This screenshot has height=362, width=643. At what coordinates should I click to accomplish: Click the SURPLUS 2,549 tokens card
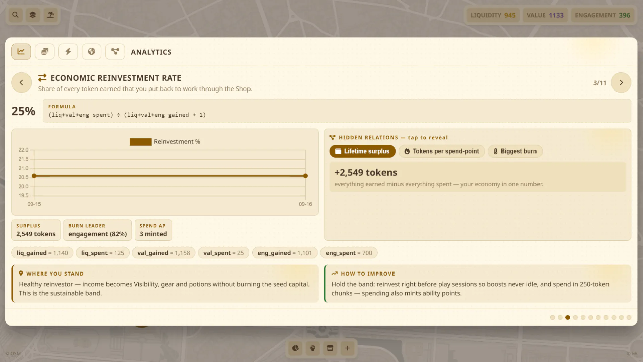[36, 230]
